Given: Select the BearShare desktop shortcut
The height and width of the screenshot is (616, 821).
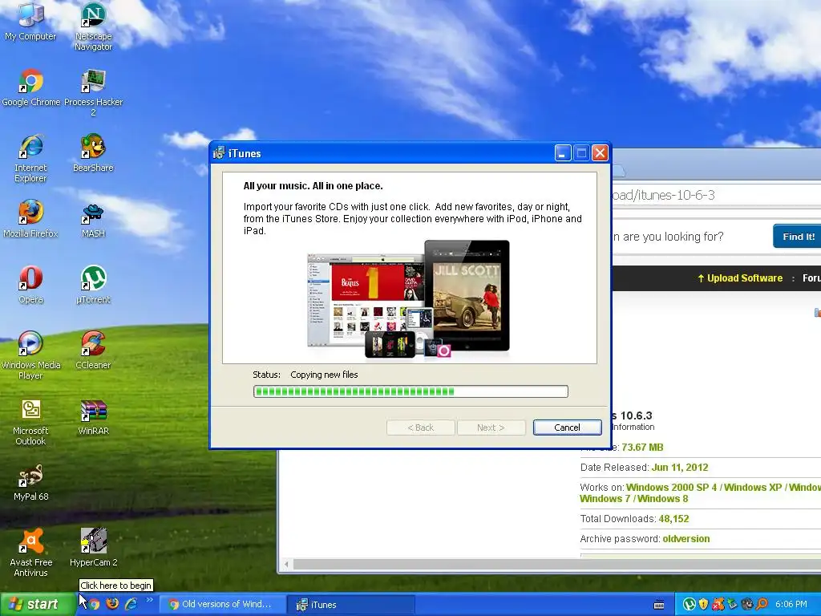Looking at the screenshot, I should point(93,153).
